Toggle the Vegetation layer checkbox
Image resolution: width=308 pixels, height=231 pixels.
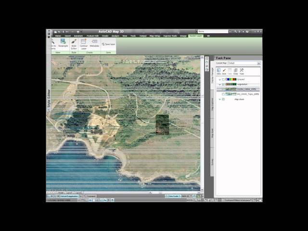coord(223,84)
